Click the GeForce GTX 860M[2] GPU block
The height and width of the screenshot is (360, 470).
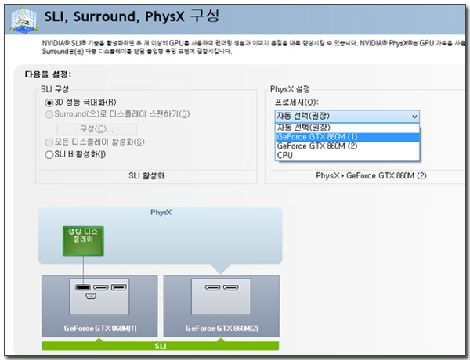(x=221, y=306)
